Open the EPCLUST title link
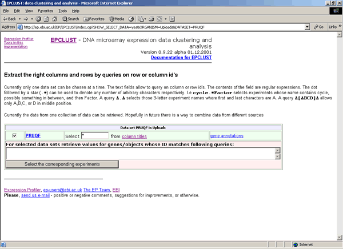 (x=63, y=40)
